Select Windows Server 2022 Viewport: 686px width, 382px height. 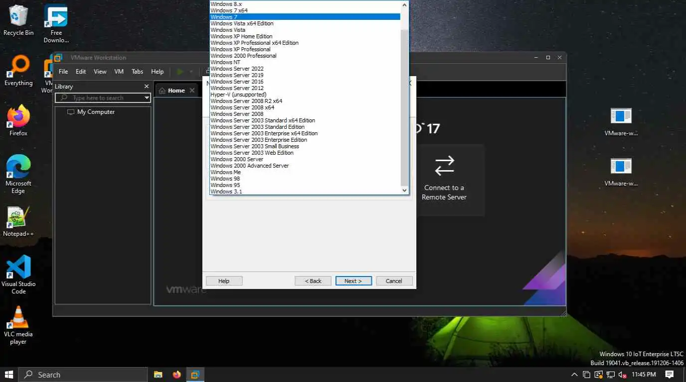(305, 69)
